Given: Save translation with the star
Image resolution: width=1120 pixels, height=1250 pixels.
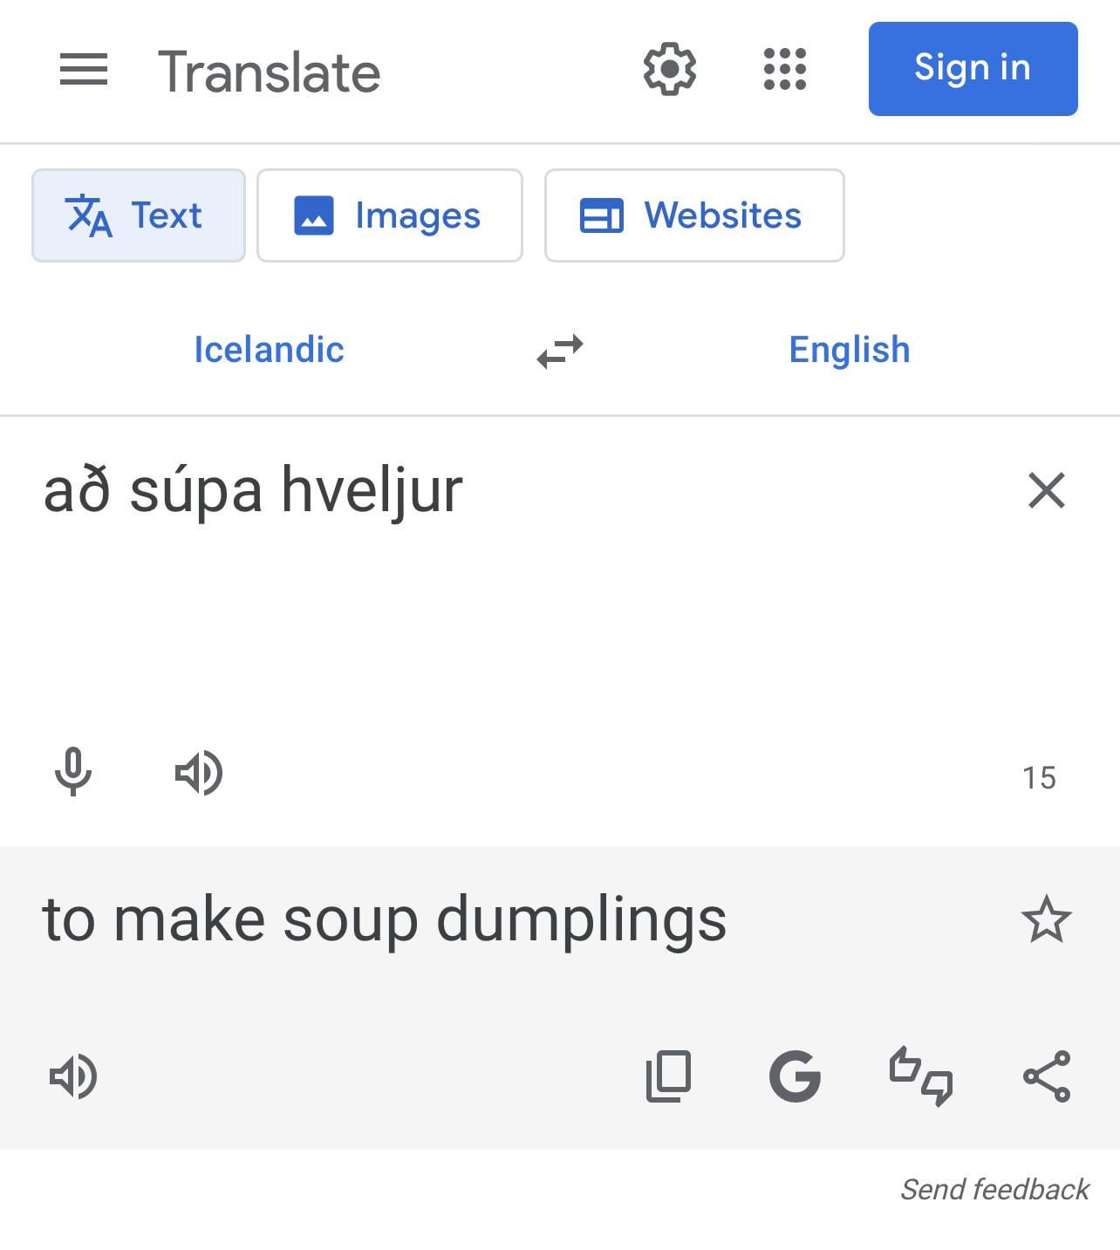Looking at the screenshot, I should tap(1046, 919).
